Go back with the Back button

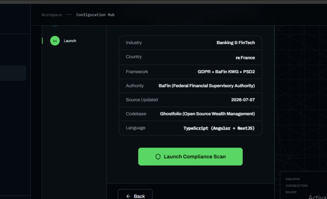(x=135, y=195)
